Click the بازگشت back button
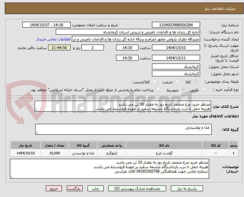Viewport: 244px width, 197px height. 74,188
